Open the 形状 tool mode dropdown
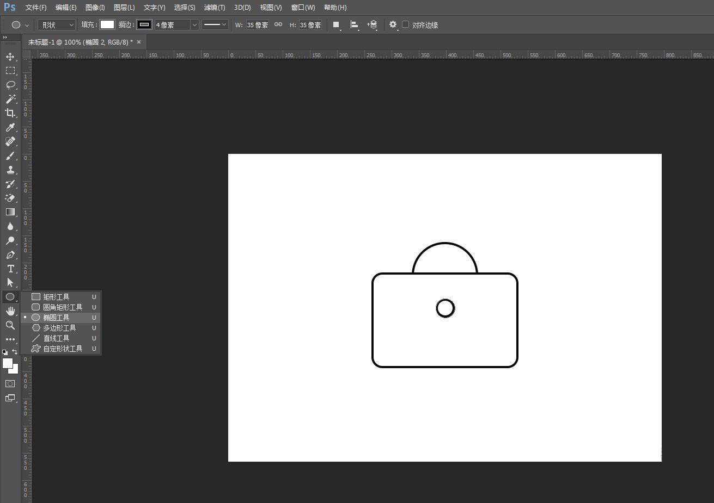The image size is (714, 503). [57, 25]
